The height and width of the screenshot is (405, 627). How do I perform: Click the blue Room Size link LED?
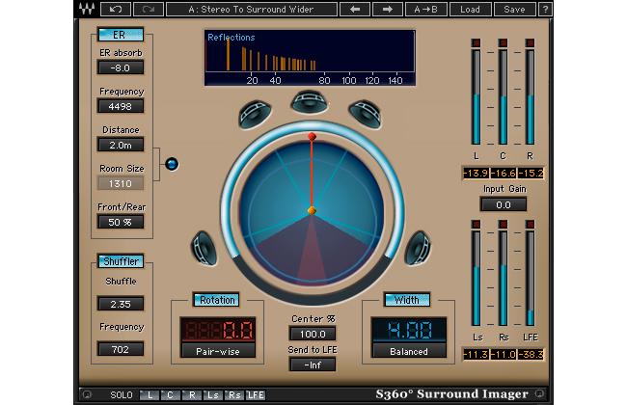click(172, 164)
